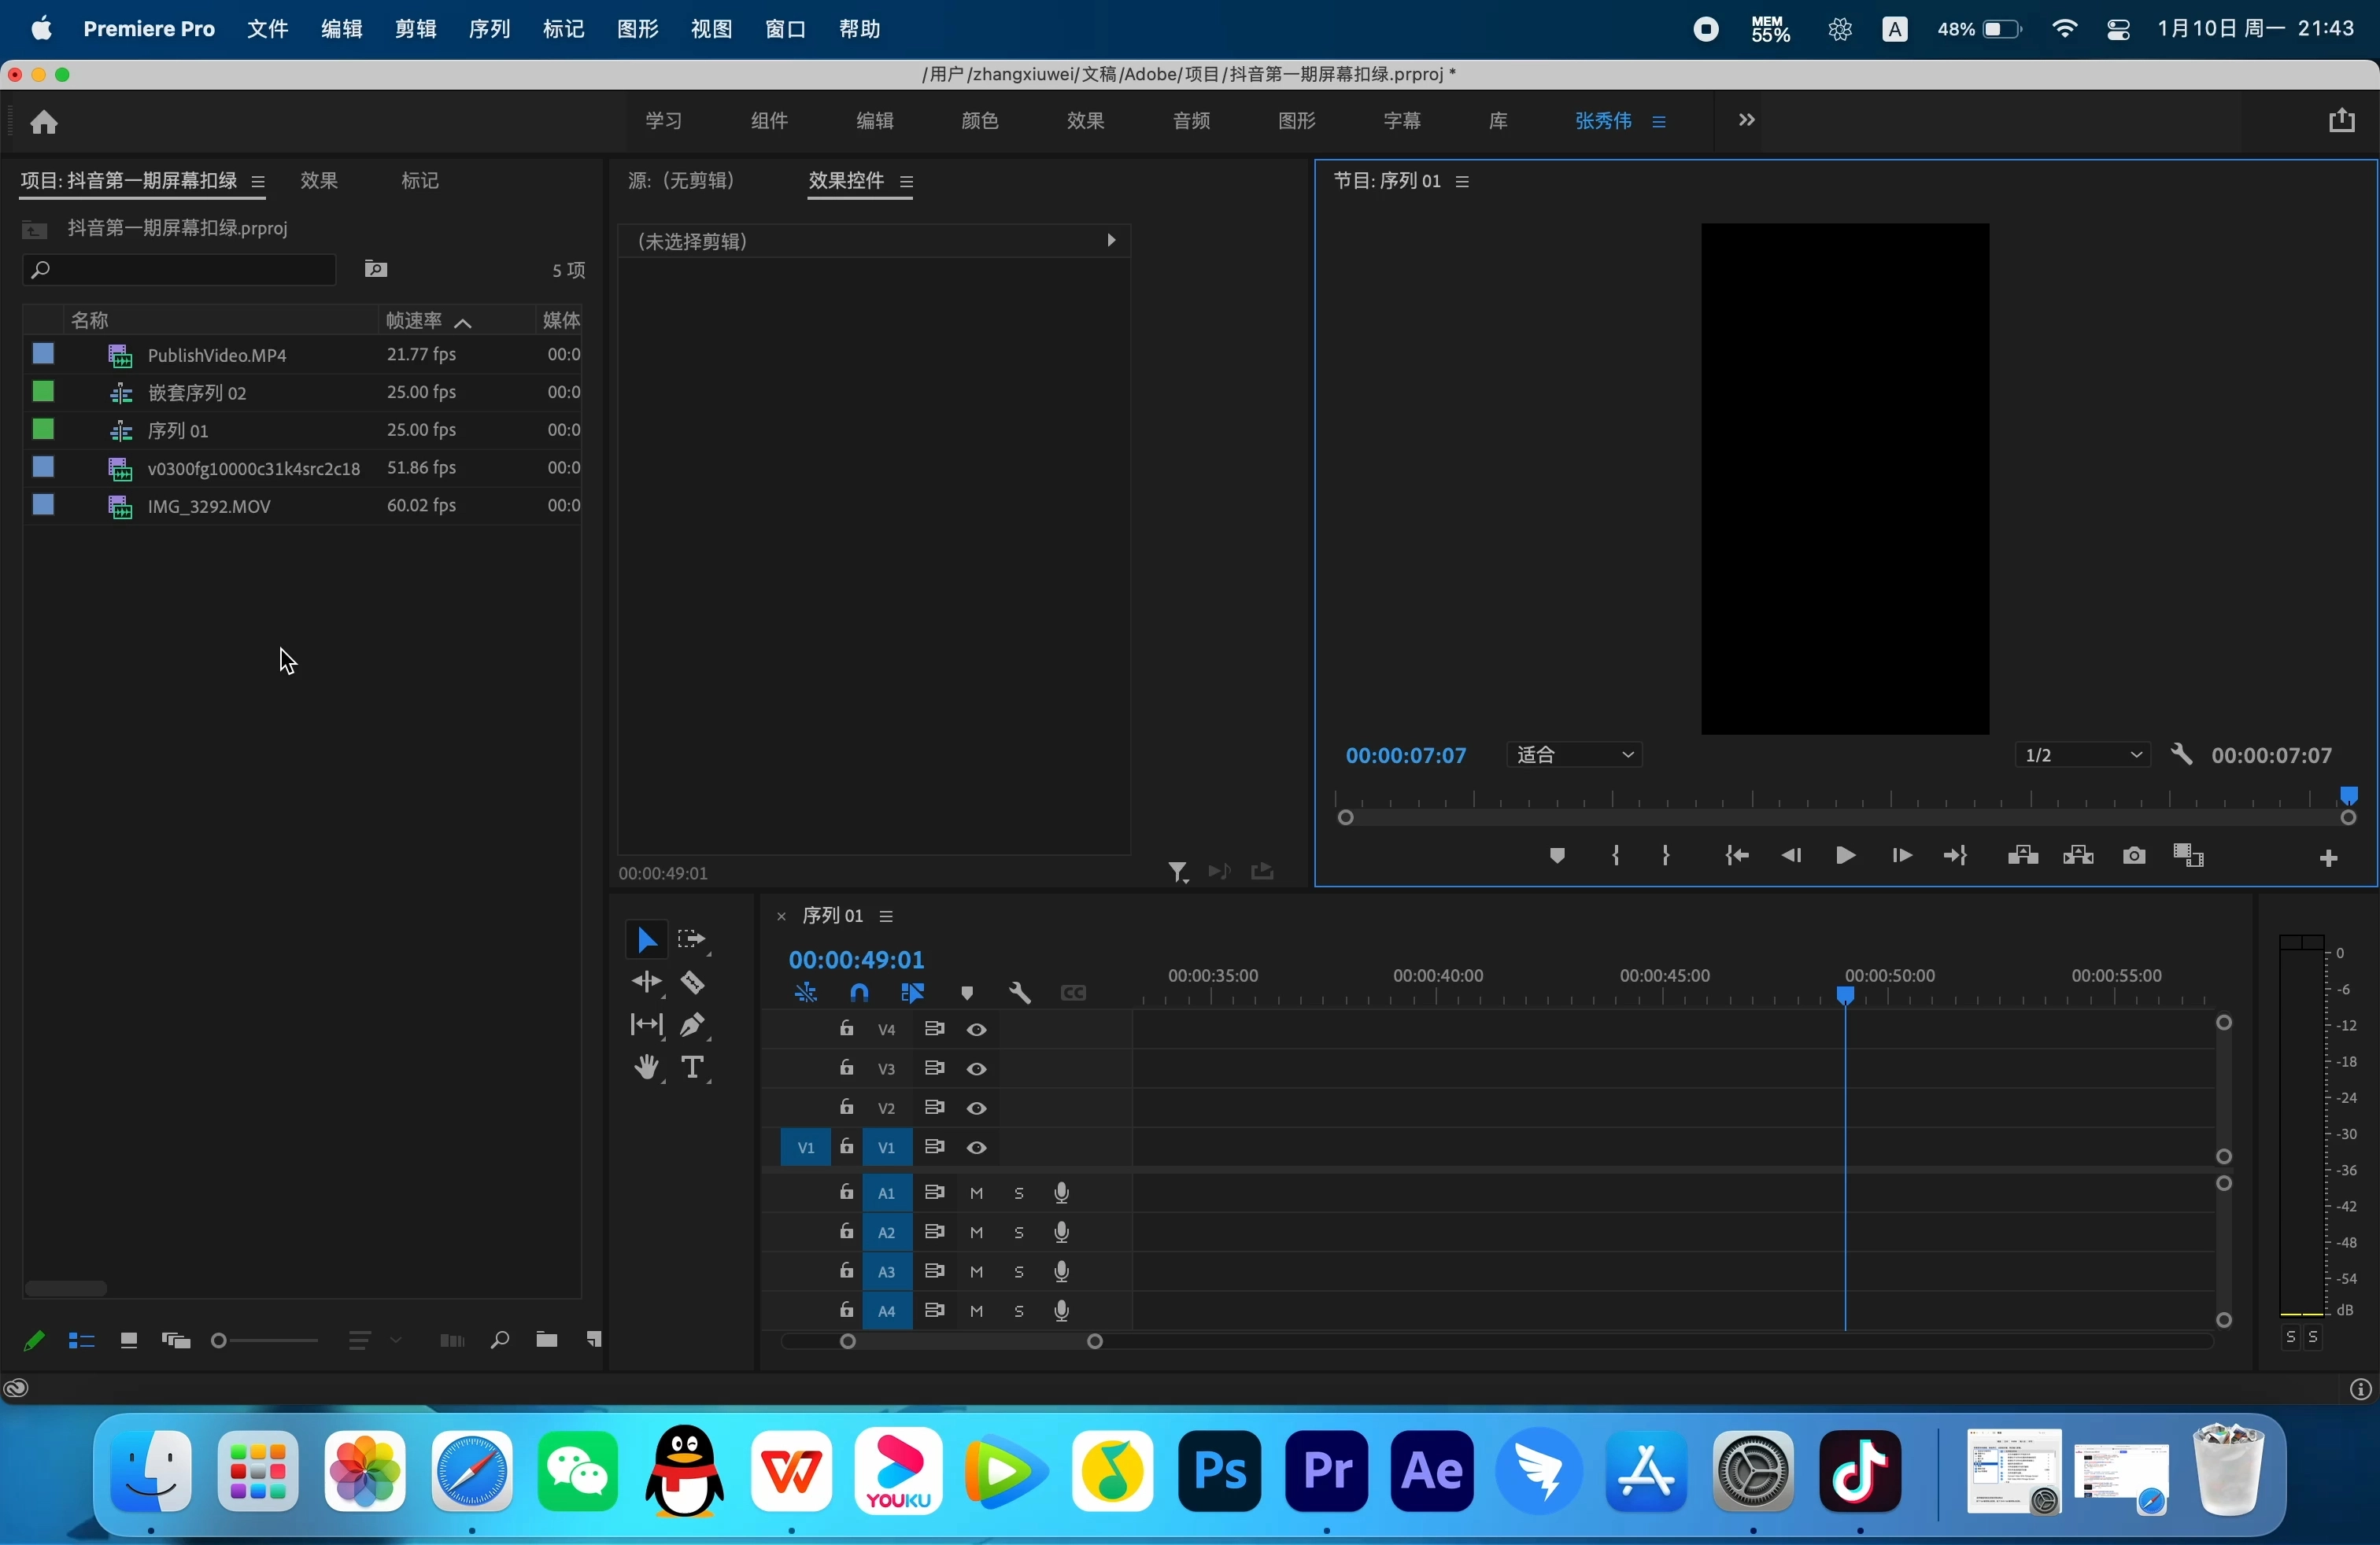Viewport: 2380px width, 1545px height.
Task: Select the Hand tool
Action: (x=646, y=1069)
